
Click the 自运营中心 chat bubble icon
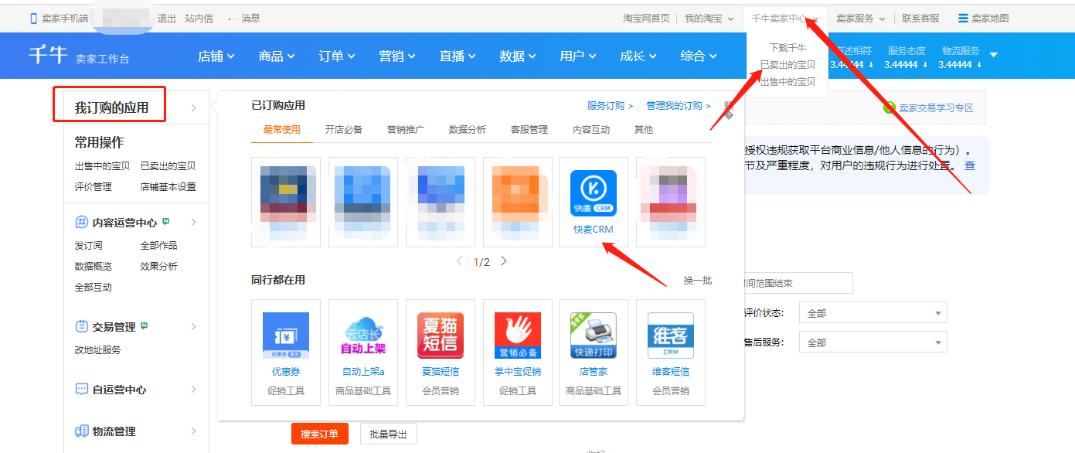click(82, 390)
